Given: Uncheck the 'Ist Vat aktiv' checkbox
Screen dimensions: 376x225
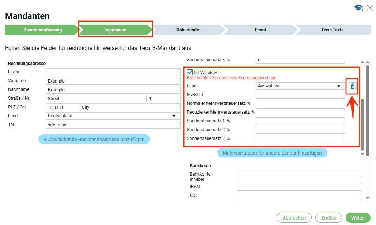Looking at the screenshot, I should click(190, 72).
